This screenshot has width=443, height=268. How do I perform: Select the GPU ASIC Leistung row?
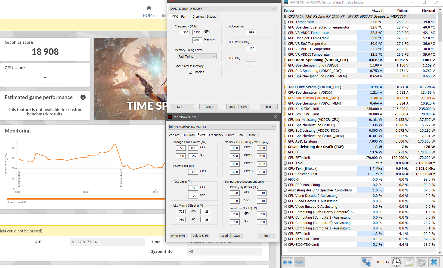(360, 141)
